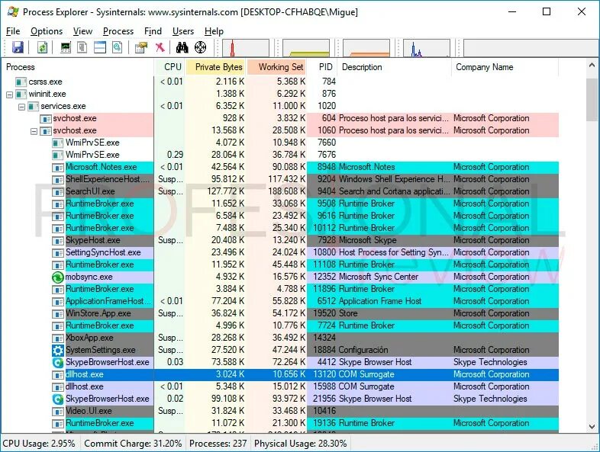
Task: Open the View menu
Action: click(x=82, y=31)
